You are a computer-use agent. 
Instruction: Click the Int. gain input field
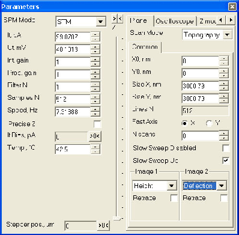(73, 62)
